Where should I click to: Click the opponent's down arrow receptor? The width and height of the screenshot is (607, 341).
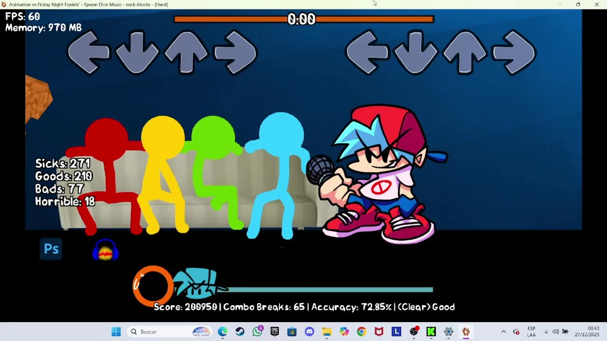point(138,53)
